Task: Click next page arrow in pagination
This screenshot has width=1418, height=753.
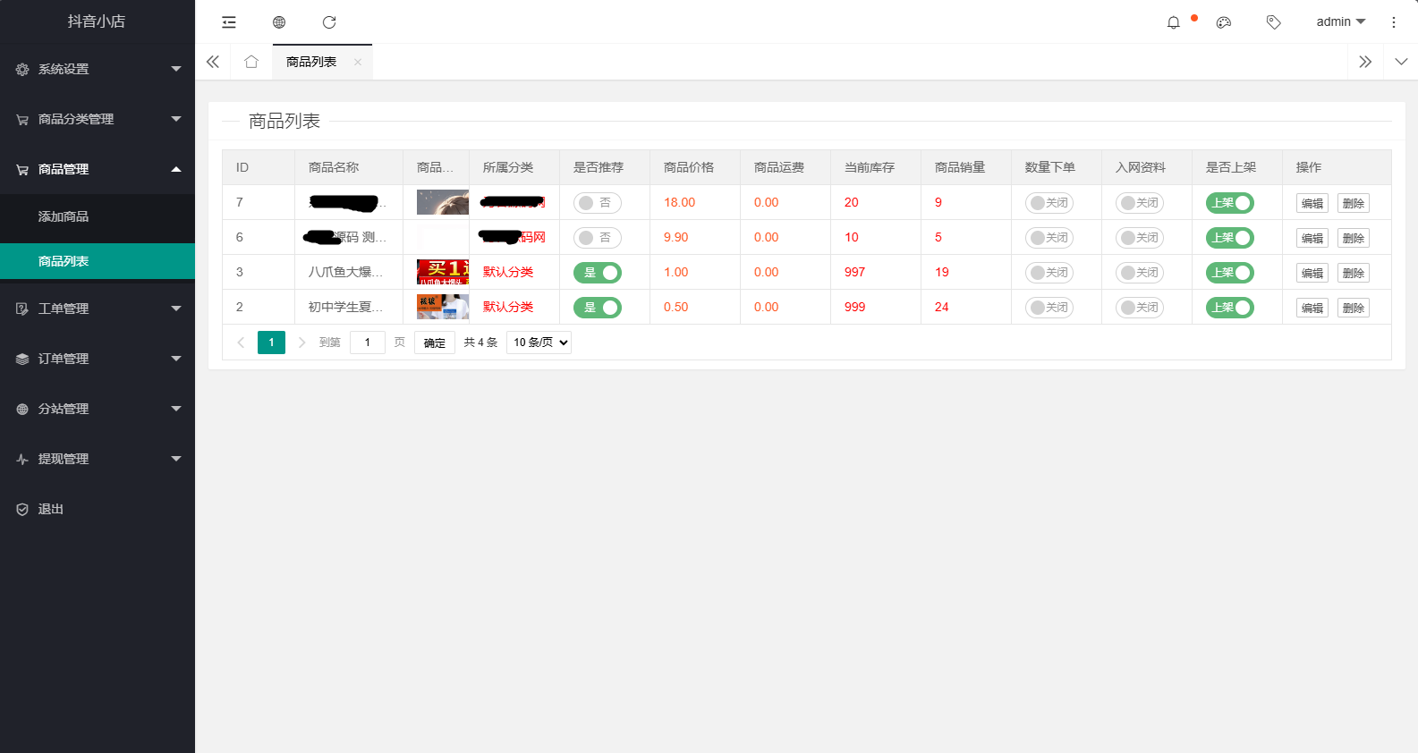Action: coord(301,343)
